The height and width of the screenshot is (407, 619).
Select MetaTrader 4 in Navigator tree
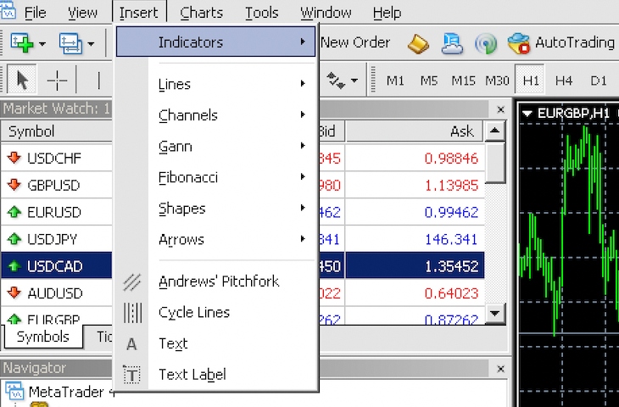(x=71, y=392)
